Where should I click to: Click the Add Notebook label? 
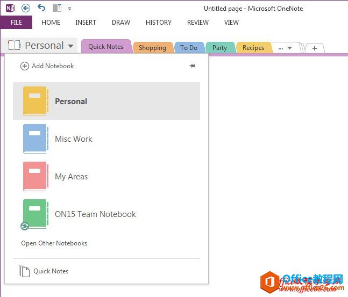[53, 66]
